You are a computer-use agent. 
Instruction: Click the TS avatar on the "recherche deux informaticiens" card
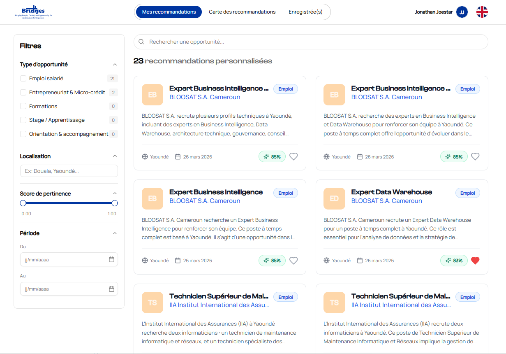[152, 303]
